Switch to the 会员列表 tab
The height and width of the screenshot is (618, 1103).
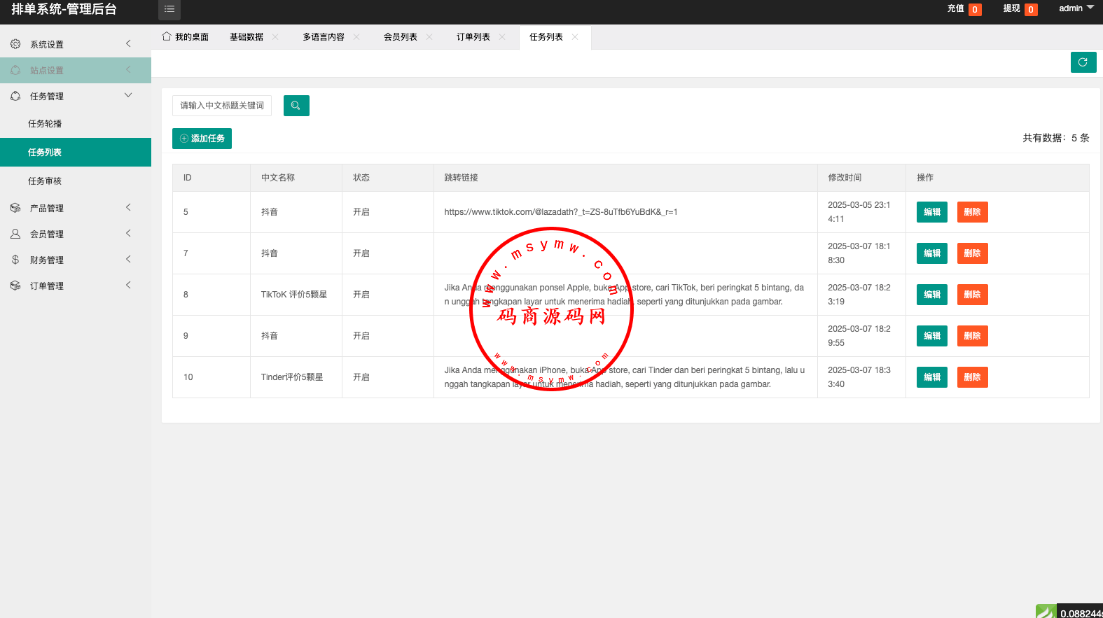[x=401, y=37]
